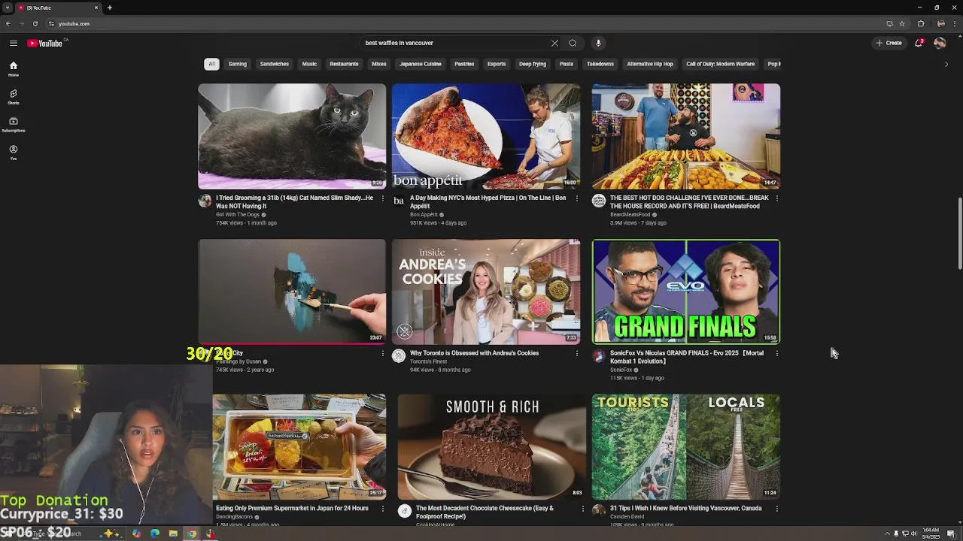The width and height of the screenshot is (963, 541).
Task: Open the notifications bell
Action: 919,43
